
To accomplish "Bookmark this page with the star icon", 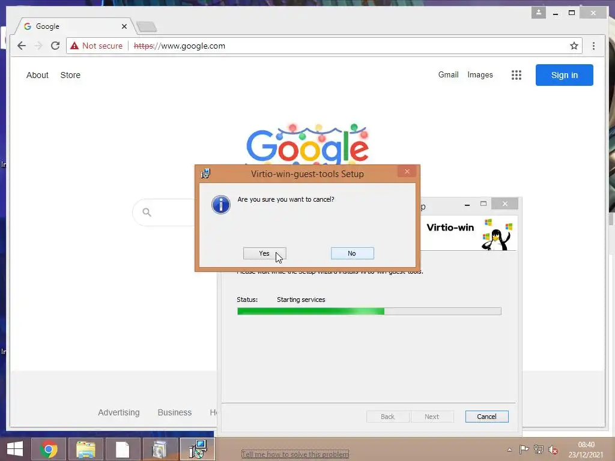I will pyautogui.click(x=574, y=46).
